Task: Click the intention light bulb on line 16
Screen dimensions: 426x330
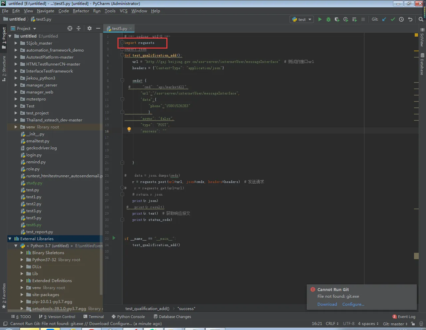Action: point(129,130)
